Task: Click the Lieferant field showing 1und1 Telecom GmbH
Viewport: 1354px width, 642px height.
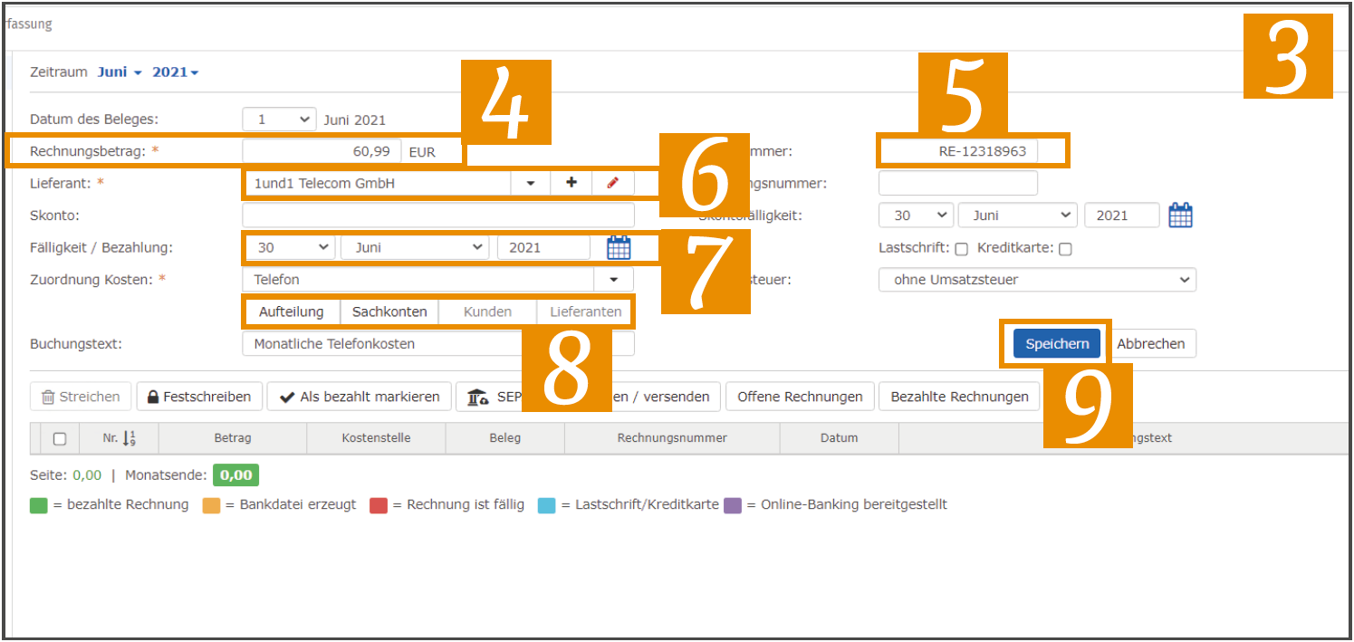Action: [377, 183]
